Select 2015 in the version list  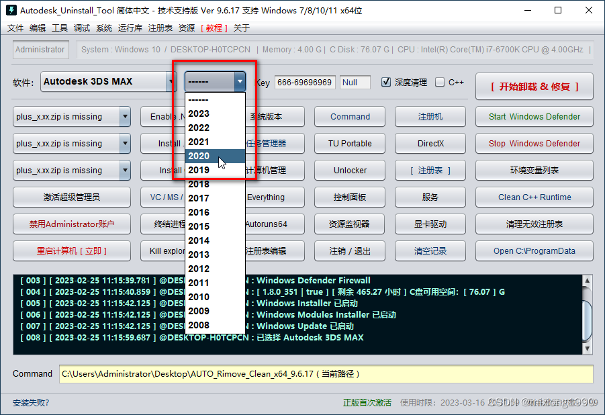(215, 226)
